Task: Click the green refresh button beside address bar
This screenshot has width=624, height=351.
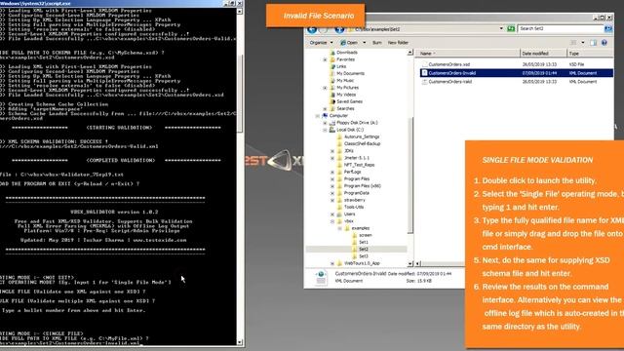Action: [511, 28]
